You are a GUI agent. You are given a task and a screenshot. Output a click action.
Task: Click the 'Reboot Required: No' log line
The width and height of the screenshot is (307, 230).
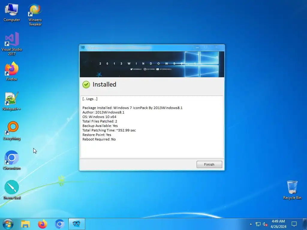99,139
